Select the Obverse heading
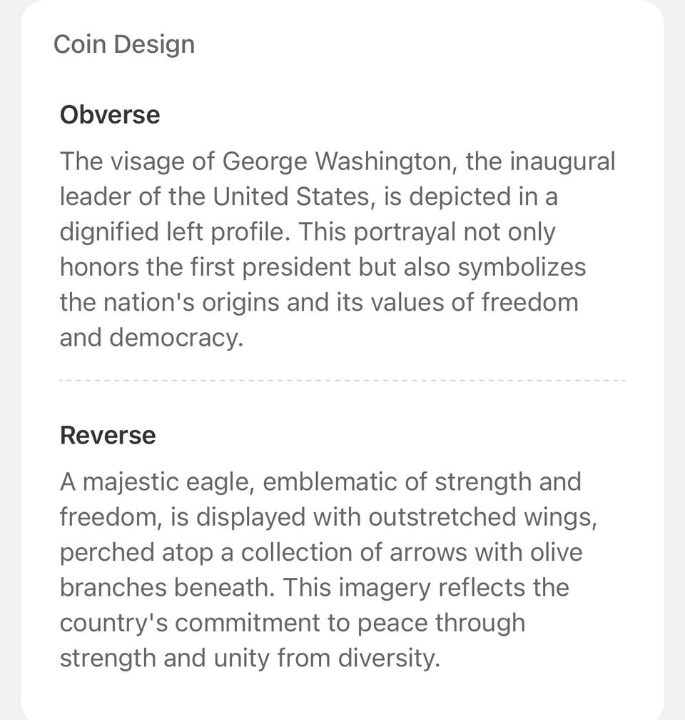The width and height of the screenshot is (685, 720). pyautogui.click(x=110, y=115)
